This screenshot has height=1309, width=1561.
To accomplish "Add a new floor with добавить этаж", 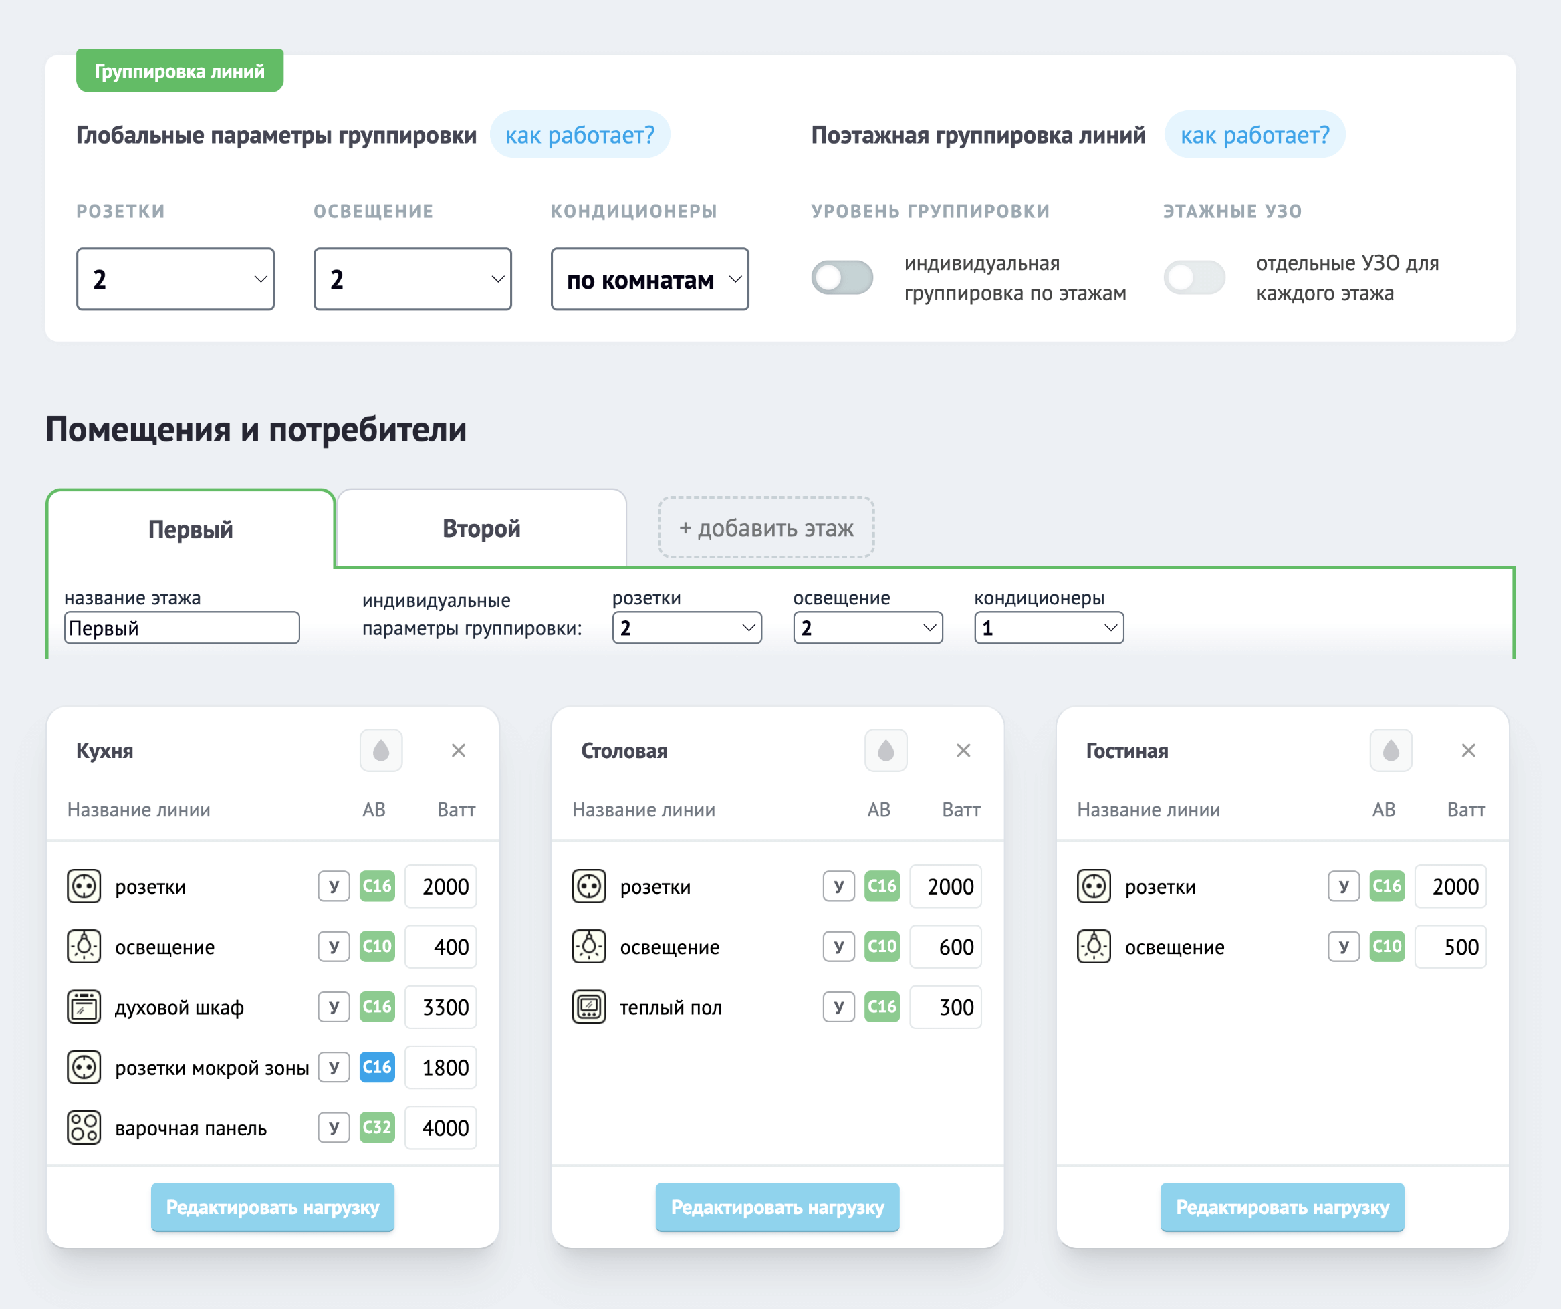I will 766,527.
